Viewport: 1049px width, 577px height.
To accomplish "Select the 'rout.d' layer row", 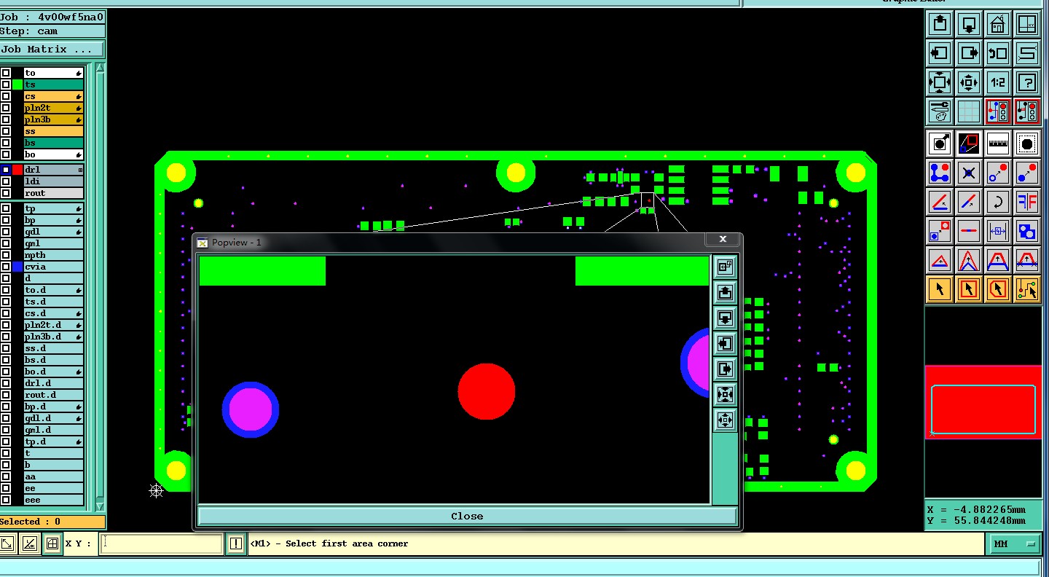I will [x=54, y=395].
